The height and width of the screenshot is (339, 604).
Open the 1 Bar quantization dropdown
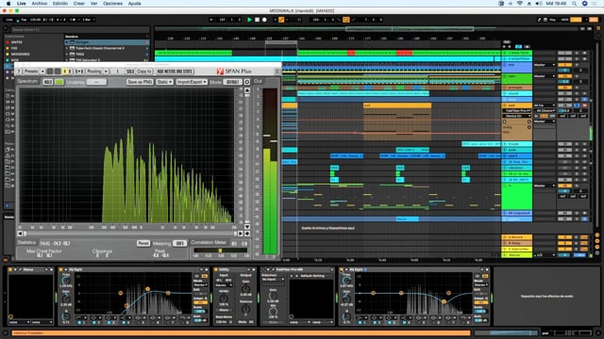[x=89, y=20]
